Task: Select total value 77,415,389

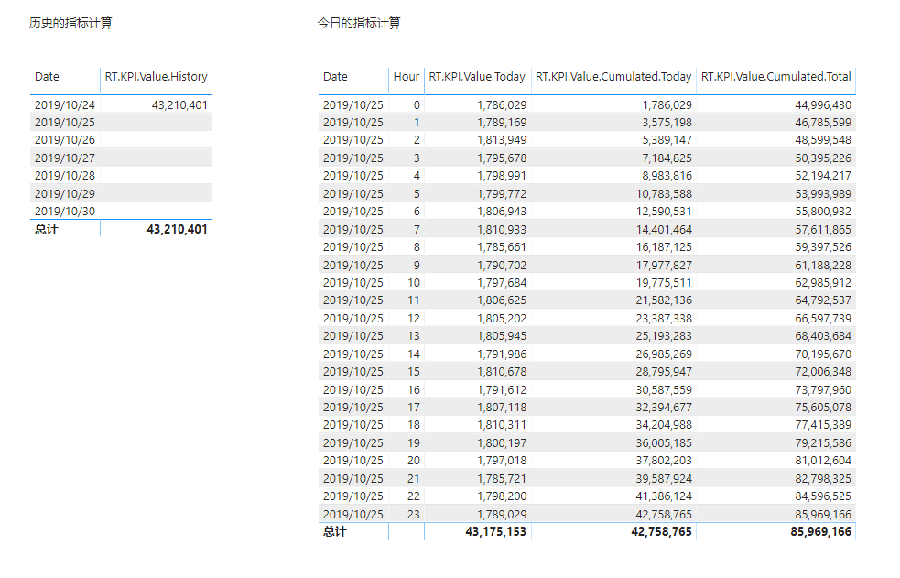Action: (823, 425)
